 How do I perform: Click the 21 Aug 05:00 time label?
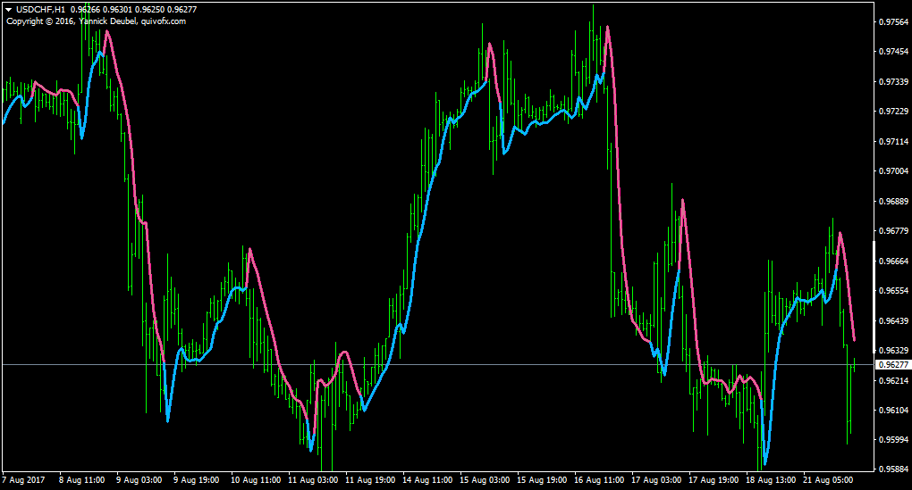pyautogui.click(x=829, y=480)
